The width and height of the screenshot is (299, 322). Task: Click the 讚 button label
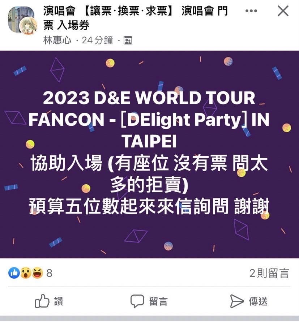pos(59,301)
